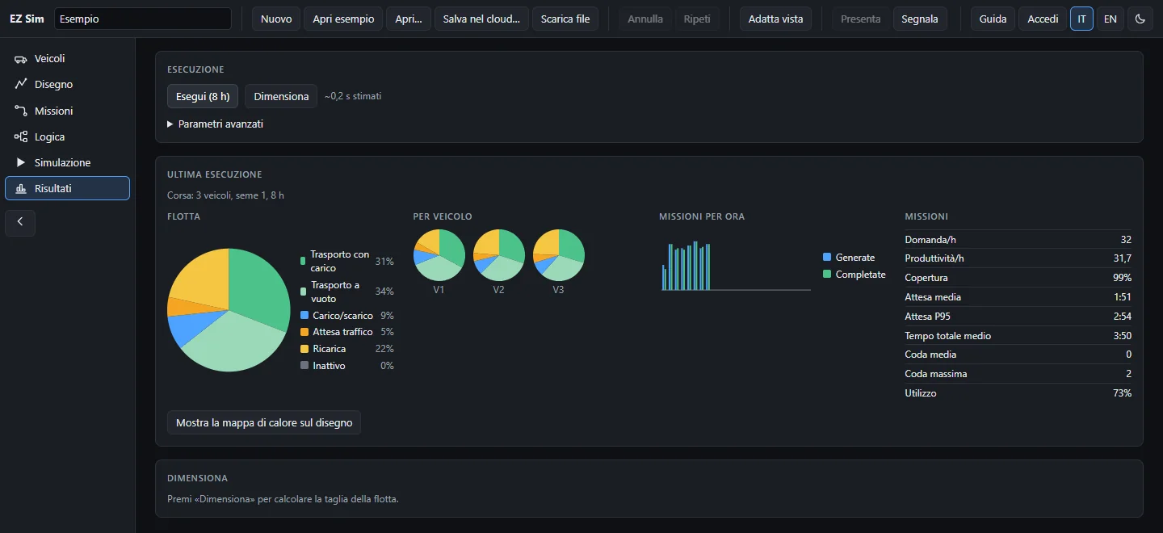Screen dimensions: 1163x533
Task: Click the Ripeti button
Action: pyautogui.click(x=697, y=19)
